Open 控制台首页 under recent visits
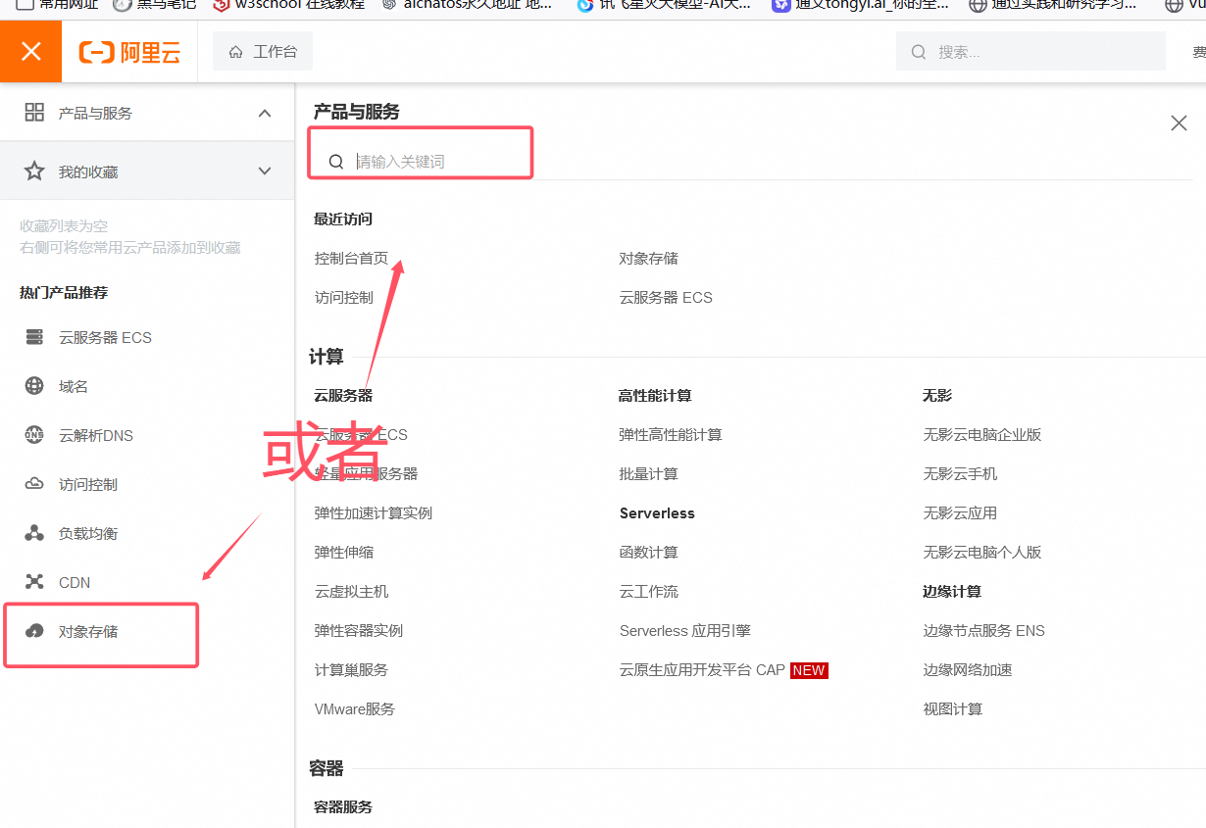The image size is (1206, 828). (351, 259)
